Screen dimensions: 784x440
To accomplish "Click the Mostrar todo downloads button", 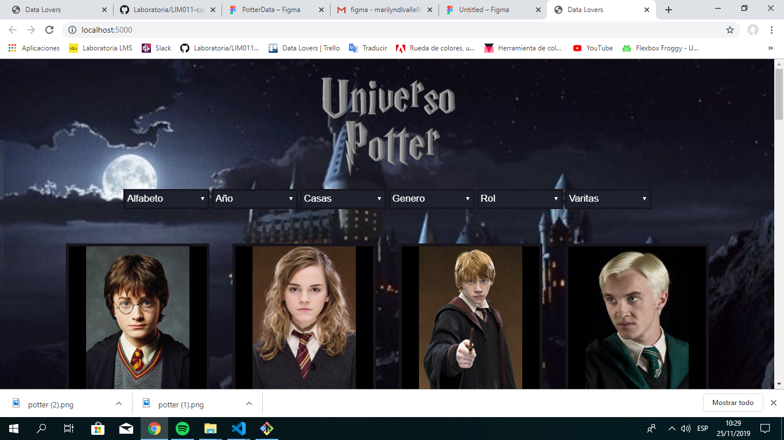I will [733, 403].
